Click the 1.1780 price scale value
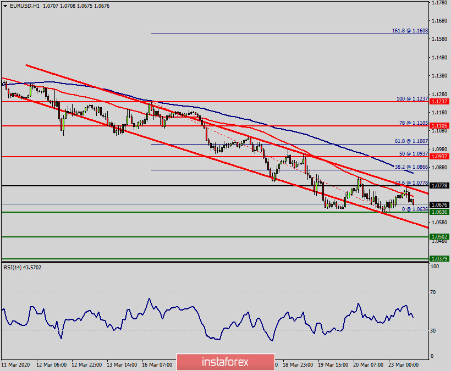The width and height of the screenshot is (451, 371). pos(439,3)
